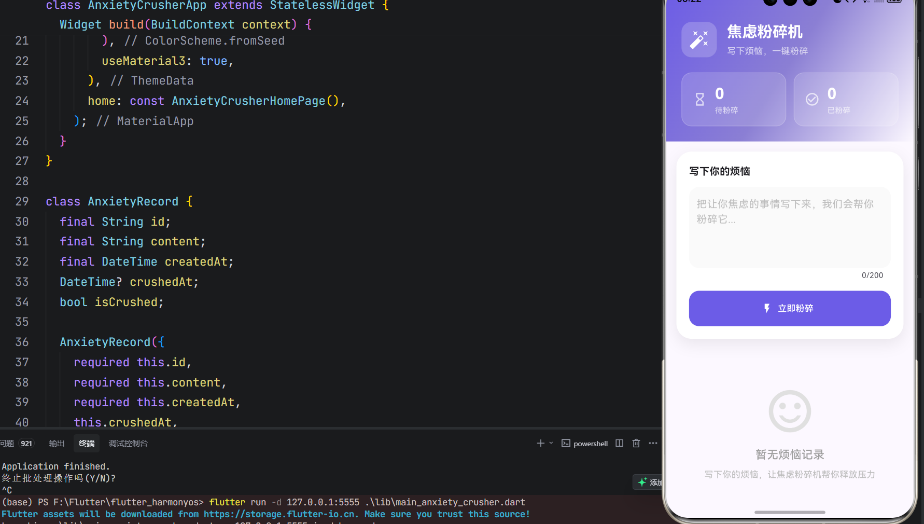
Task: Focus the anxiety text input field
Action: [x=790, y=227]
